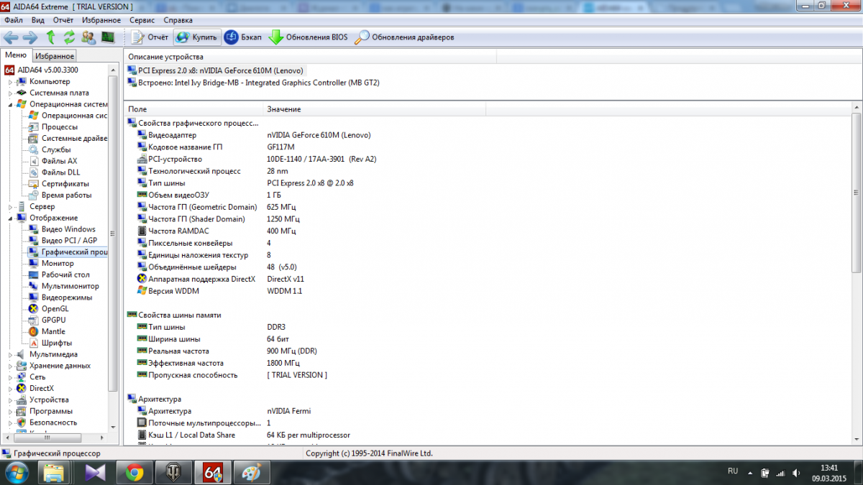Collapse the Отображение tree node
This screenshot has height=485, width=863.
(x=10, y=218)
